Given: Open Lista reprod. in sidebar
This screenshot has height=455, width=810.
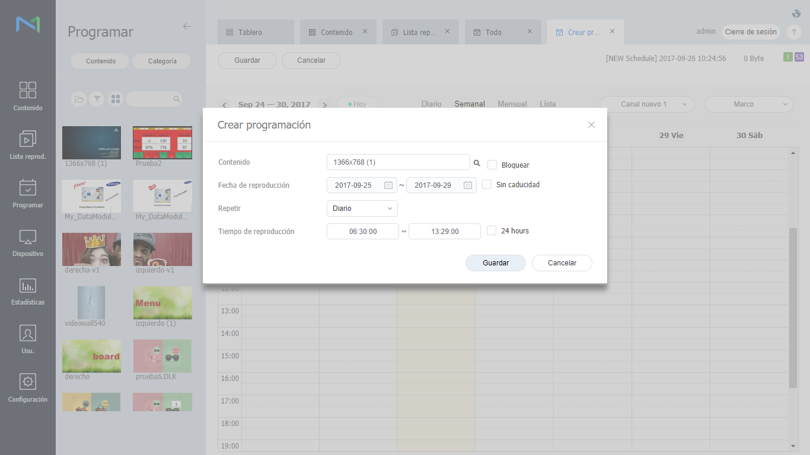Looking at the screenshot, I should 28,145.
